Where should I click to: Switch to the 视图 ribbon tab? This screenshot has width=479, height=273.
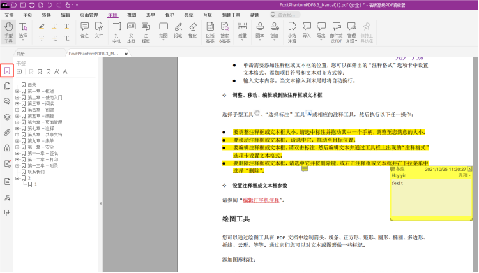tap(132, 15)
